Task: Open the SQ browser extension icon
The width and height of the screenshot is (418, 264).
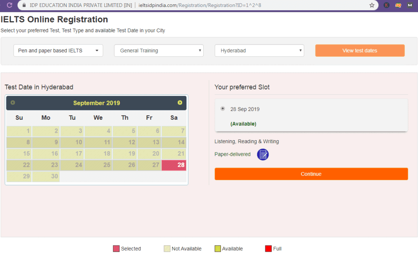Action: pyautogui.click(x=398, y=5)
